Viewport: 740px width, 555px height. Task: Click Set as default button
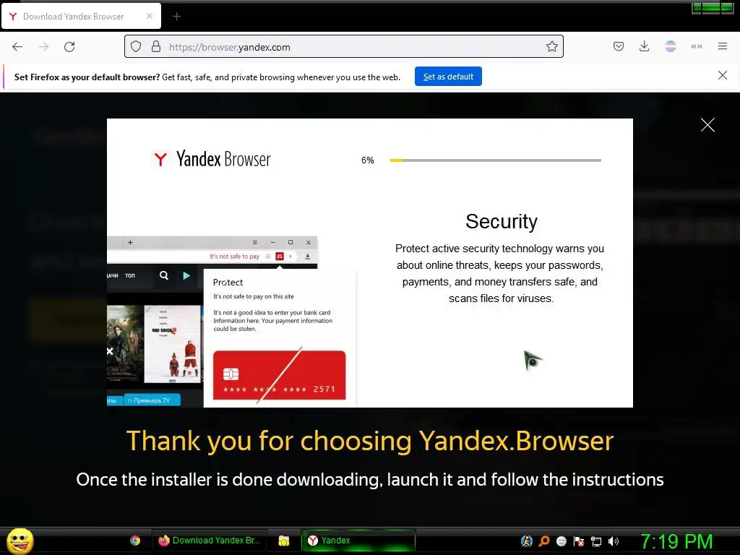(x=448, y=77)
